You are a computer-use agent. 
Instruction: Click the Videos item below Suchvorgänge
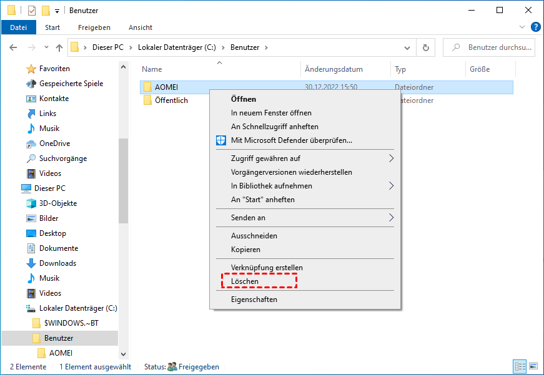tap(44, 173)
